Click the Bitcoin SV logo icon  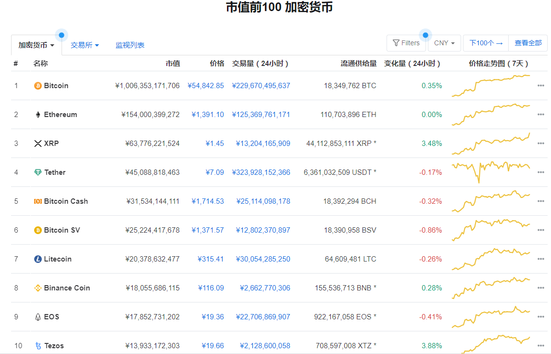coord(38,230)
